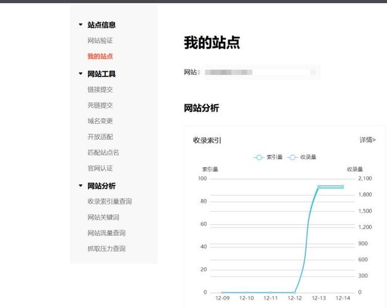
Task: Open 官网认证 page
Action: coord(100,168)
